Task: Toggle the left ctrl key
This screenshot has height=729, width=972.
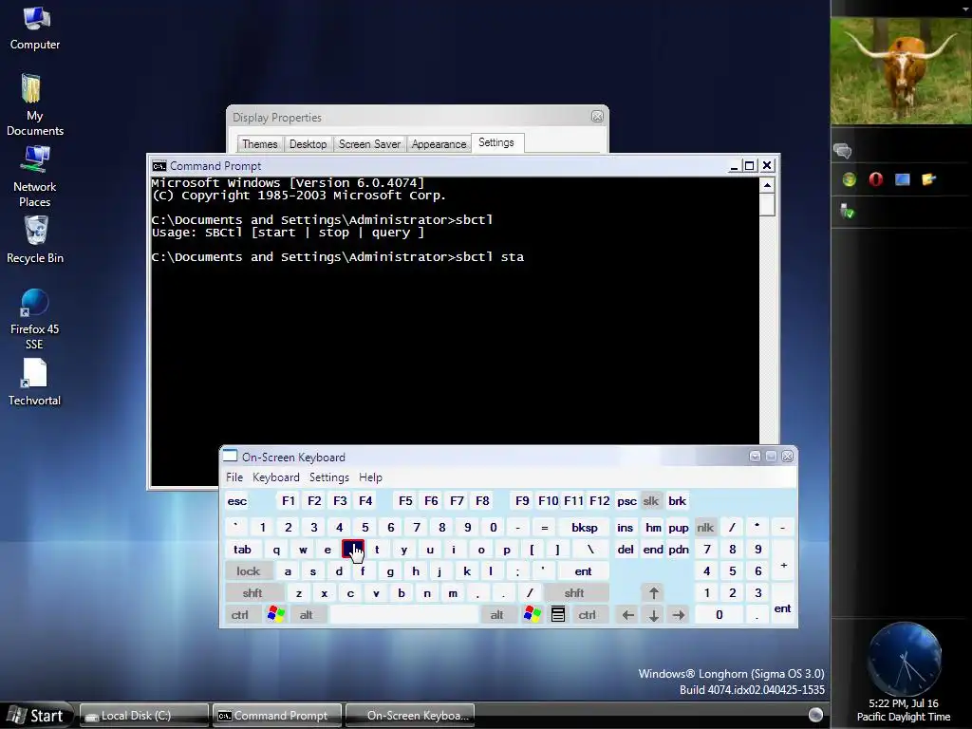Action: click(240, 614)
